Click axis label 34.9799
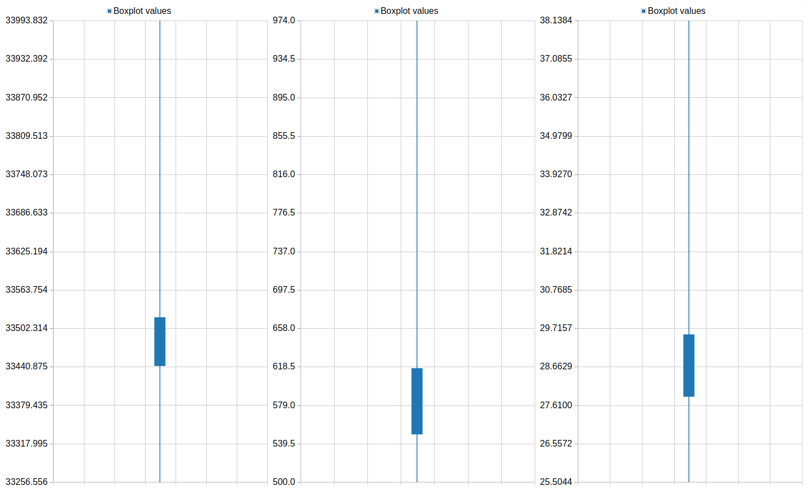 coord(556,136)
